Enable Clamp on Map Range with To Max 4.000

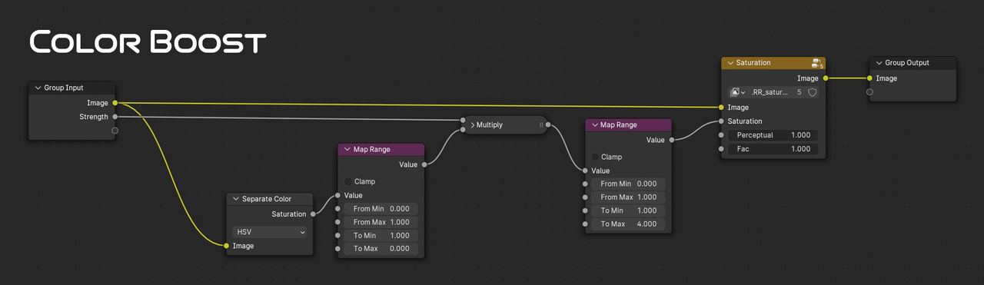(596, 157)
